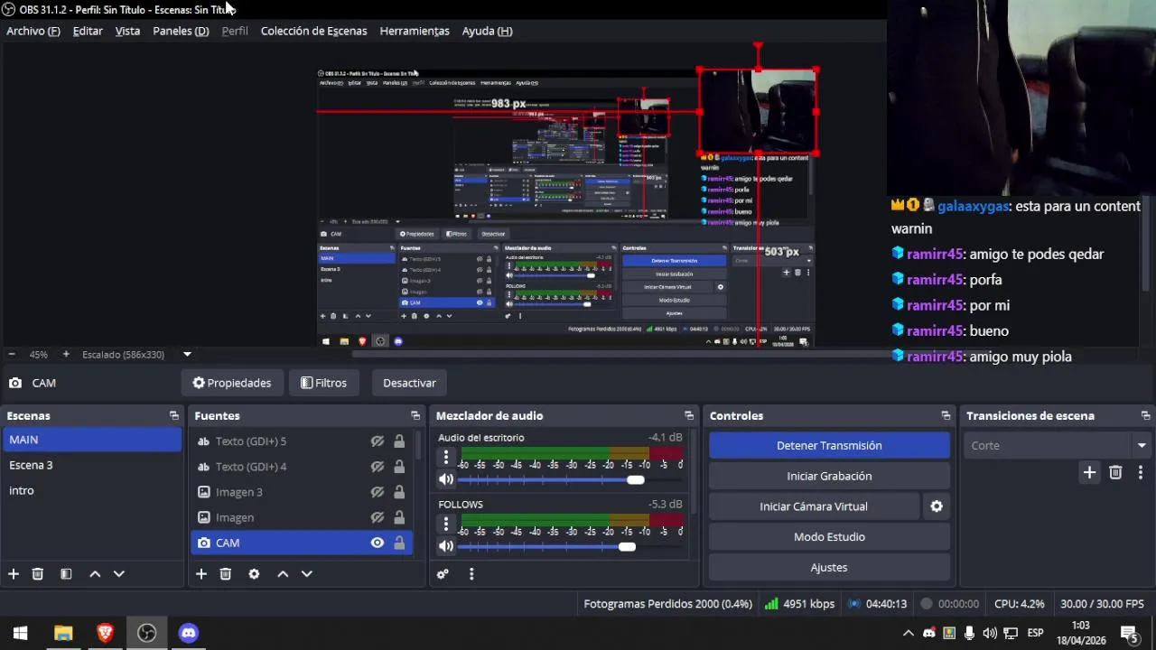Hide the CAM source eye icon

tap(378, 543)
